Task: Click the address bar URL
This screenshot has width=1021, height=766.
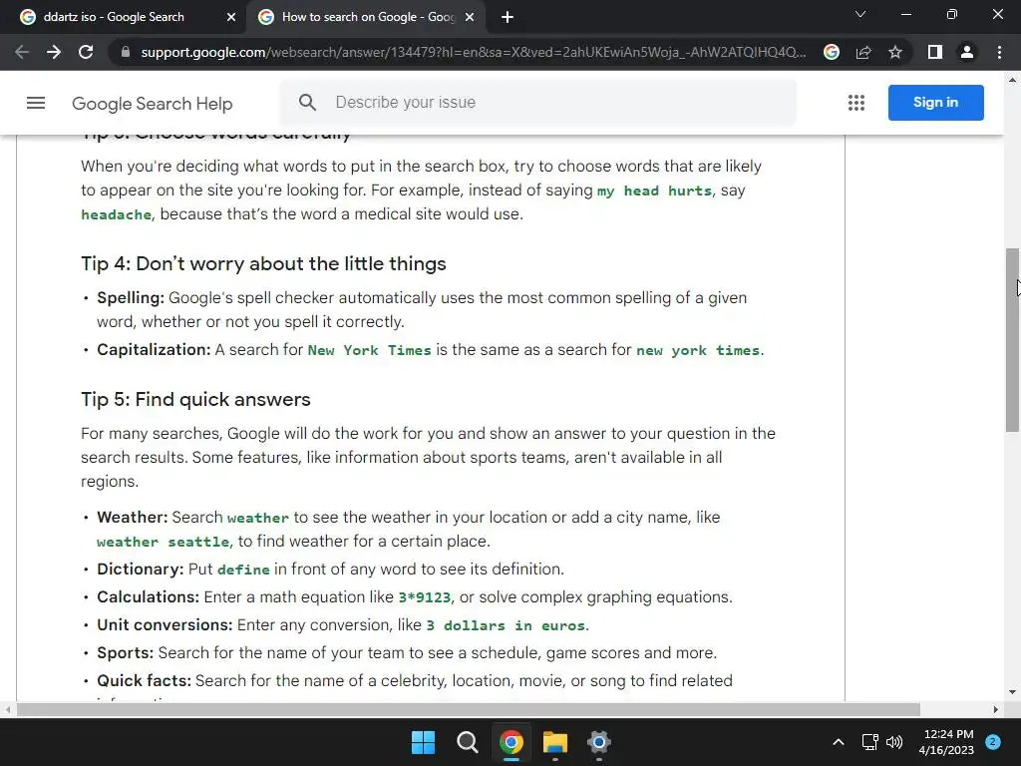Action: point(474,52)
